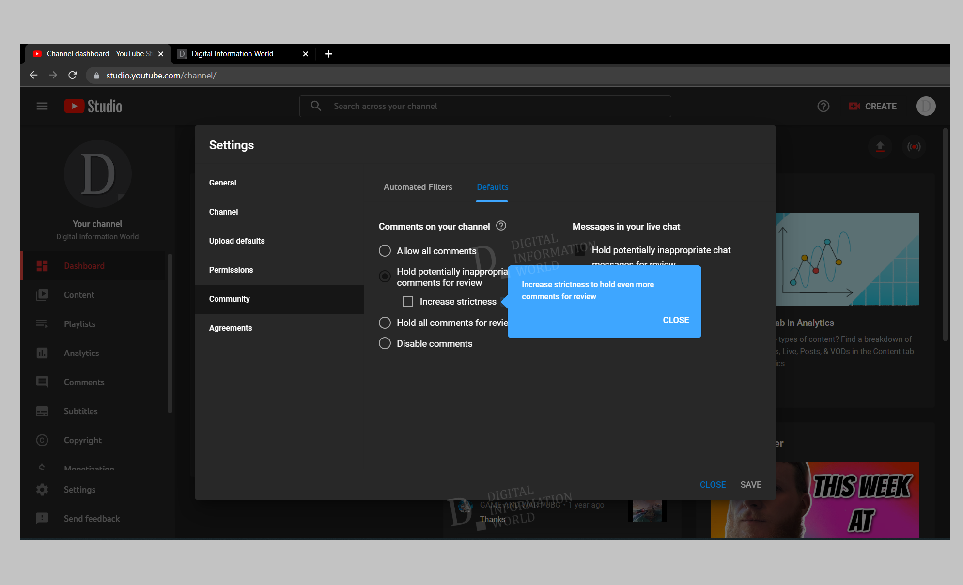This screenshot has width=963, height=585.
Task: Click the browser reload icon
Action: point(73,75)
